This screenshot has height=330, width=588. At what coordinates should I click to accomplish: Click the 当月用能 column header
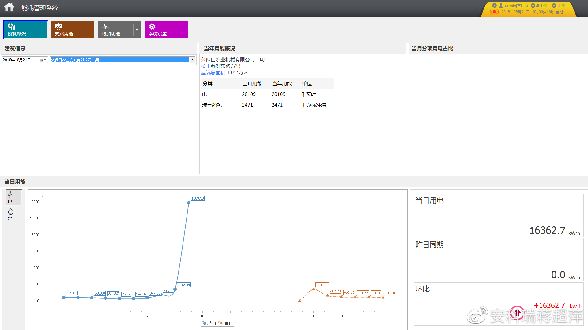tap(252, 83)
